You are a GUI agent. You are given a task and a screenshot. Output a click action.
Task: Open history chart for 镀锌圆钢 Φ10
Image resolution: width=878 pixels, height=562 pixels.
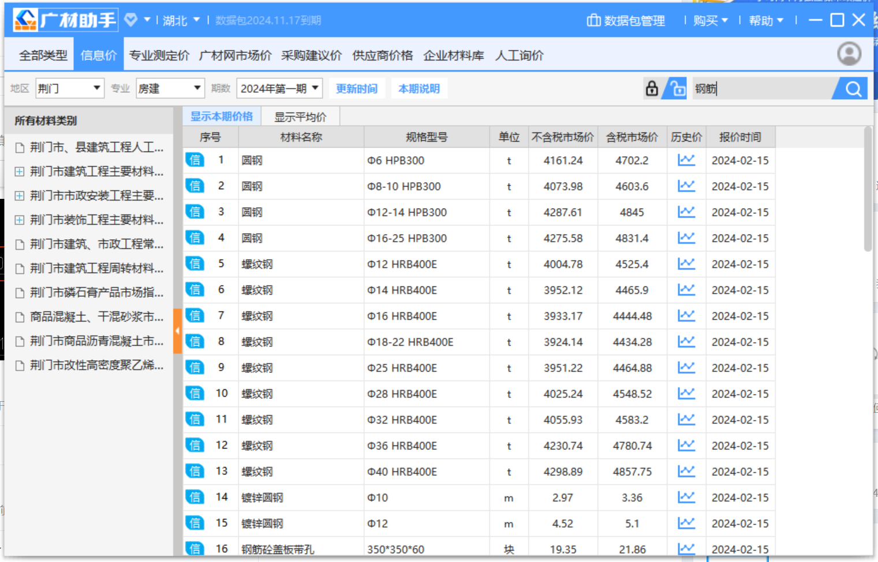[x=686, y=497]
